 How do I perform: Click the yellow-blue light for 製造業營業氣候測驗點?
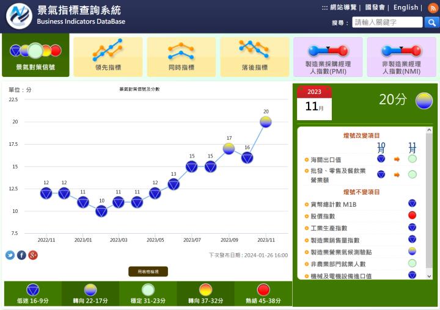tap(412, 251)
